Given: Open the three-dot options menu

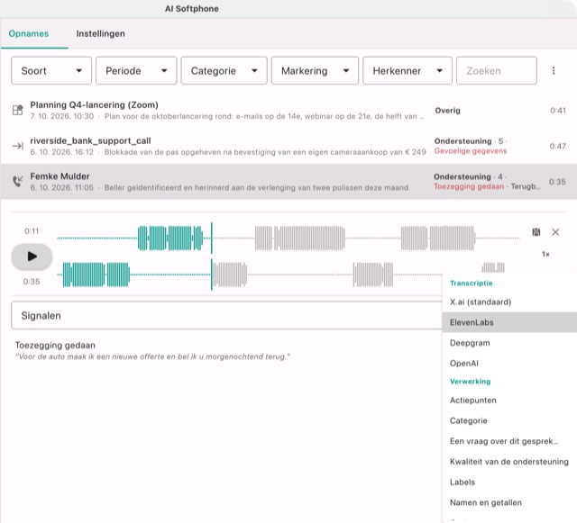Looking at the screenshot, I should coord(554,70).
